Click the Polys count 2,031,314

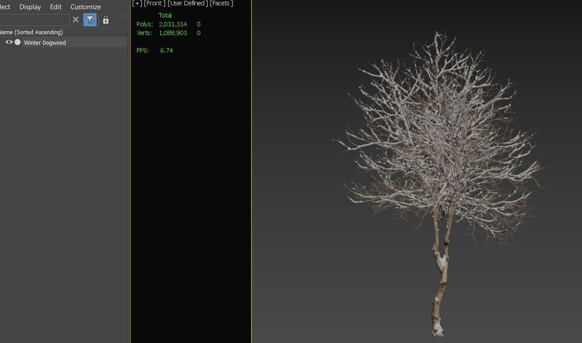[x=173, y=24]
